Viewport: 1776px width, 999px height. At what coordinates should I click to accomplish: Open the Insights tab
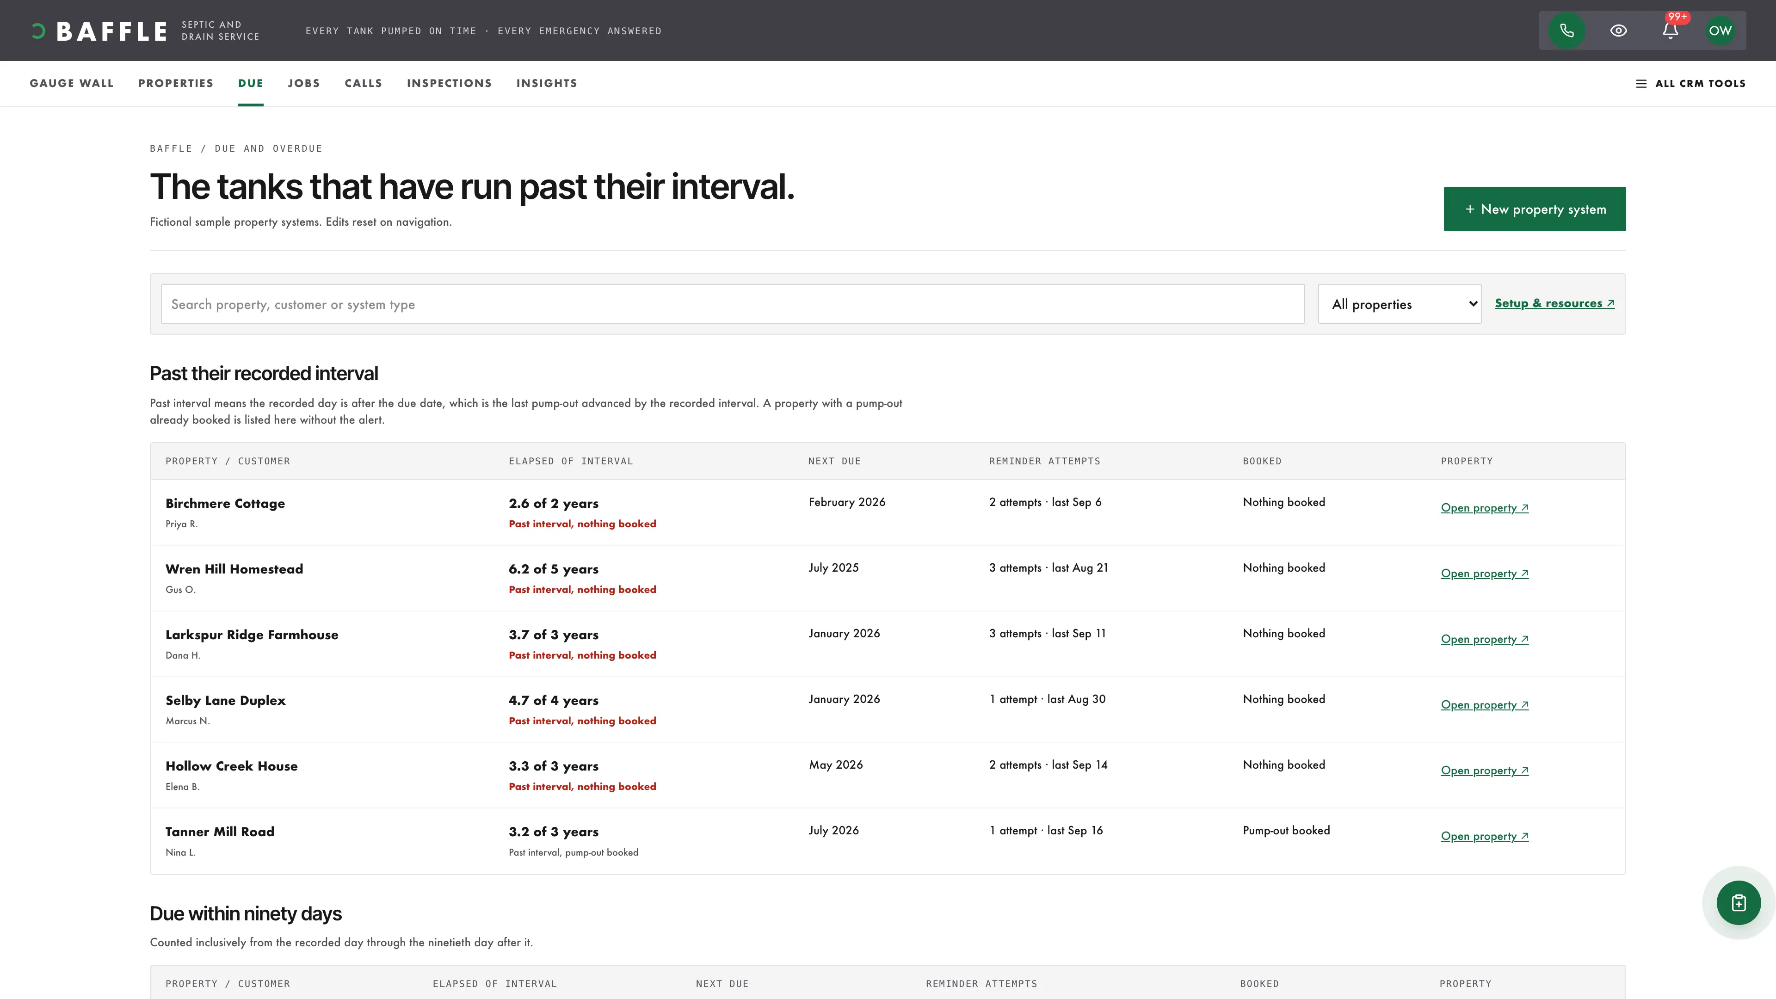547,83
